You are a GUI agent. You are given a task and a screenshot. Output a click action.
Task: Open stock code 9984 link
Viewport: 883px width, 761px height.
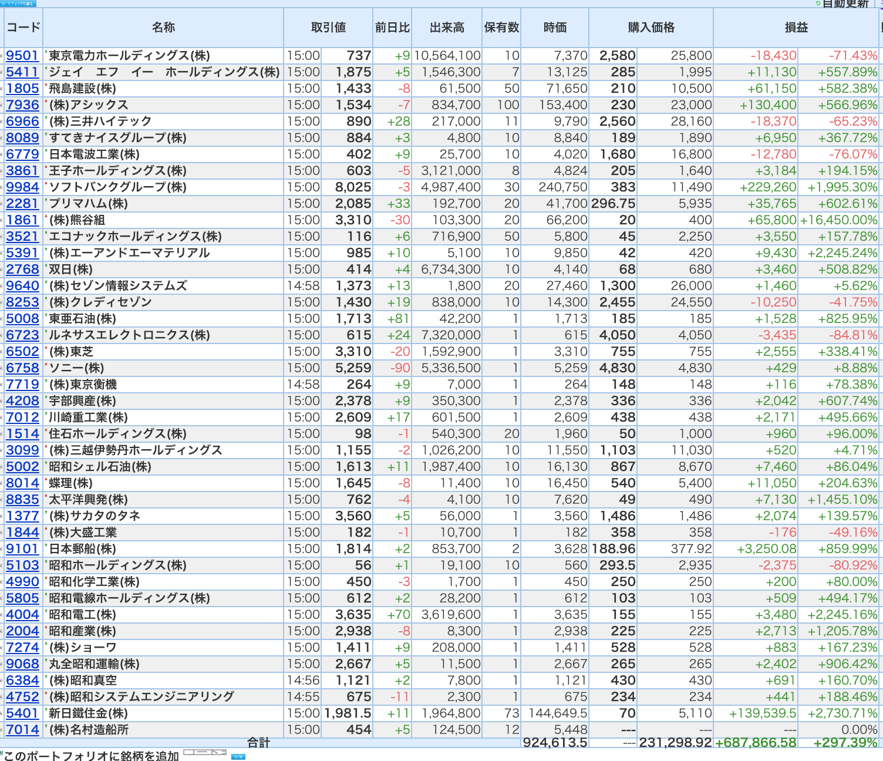[x=22, y=187]
